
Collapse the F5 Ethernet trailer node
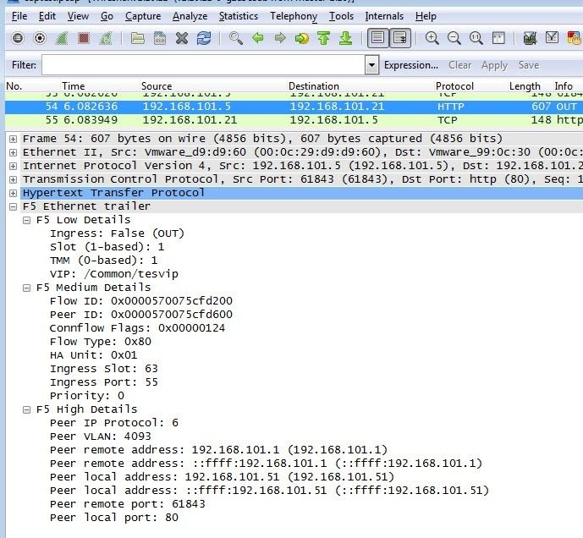pyautogui.click(x=13, y=206)
